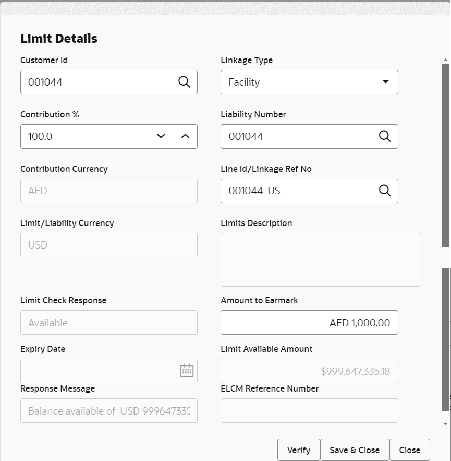
Task: Open the Line Id/Linkage Ref No lookup
Action: (x=385, y=191)
